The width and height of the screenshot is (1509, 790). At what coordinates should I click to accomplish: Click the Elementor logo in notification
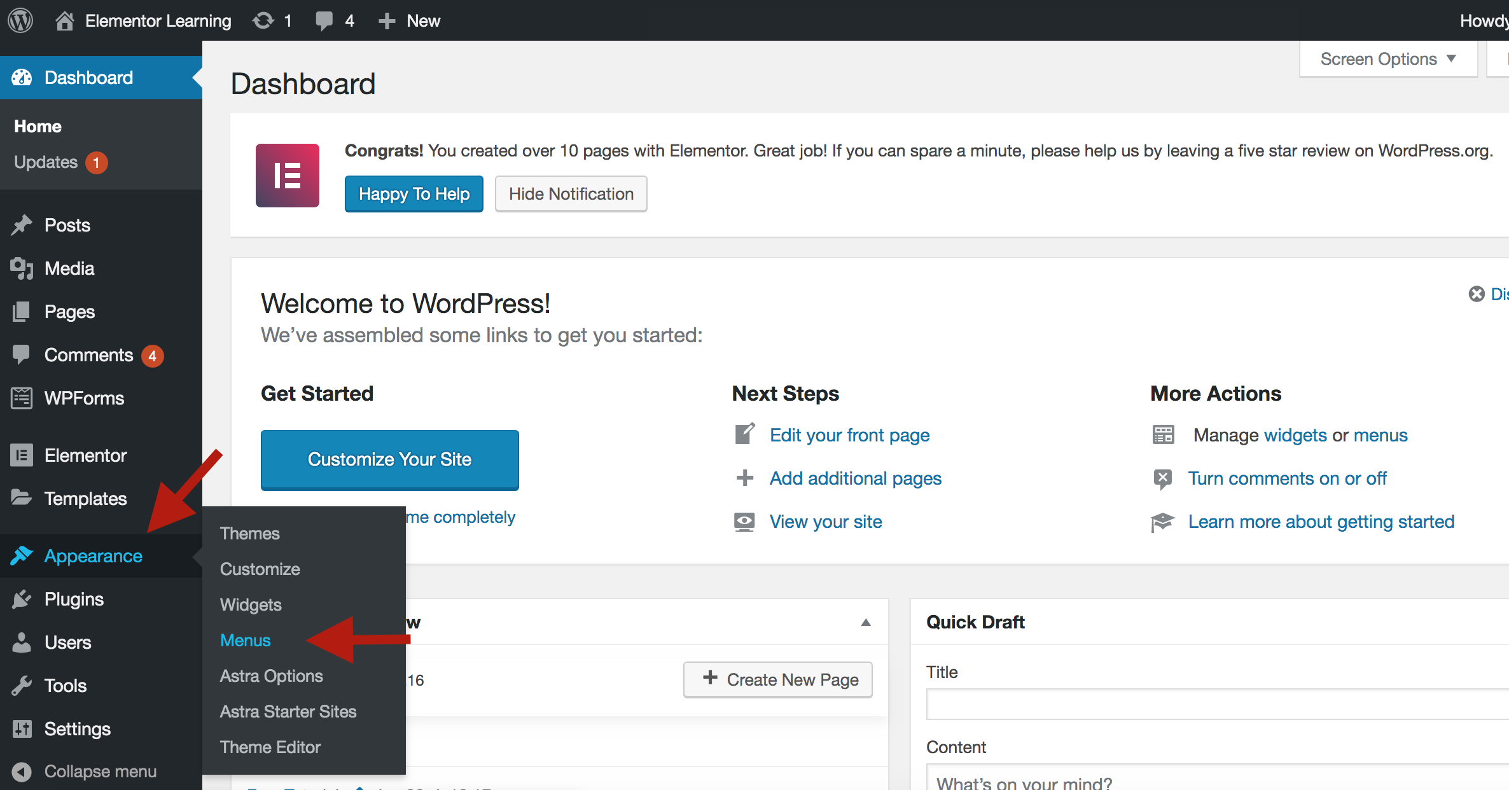tap(288, 176)
